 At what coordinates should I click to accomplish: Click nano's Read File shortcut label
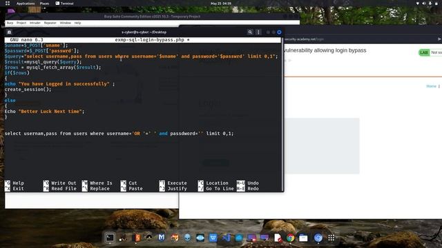64,189
